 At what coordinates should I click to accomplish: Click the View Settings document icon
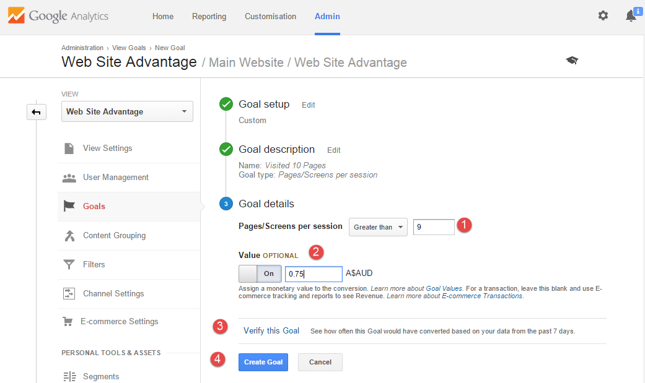(x=69, y=148)
